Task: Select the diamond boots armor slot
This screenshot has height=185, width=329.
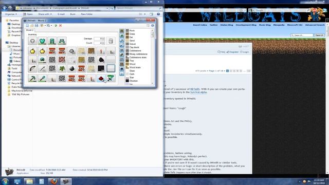Action: [x=62, y=41]
